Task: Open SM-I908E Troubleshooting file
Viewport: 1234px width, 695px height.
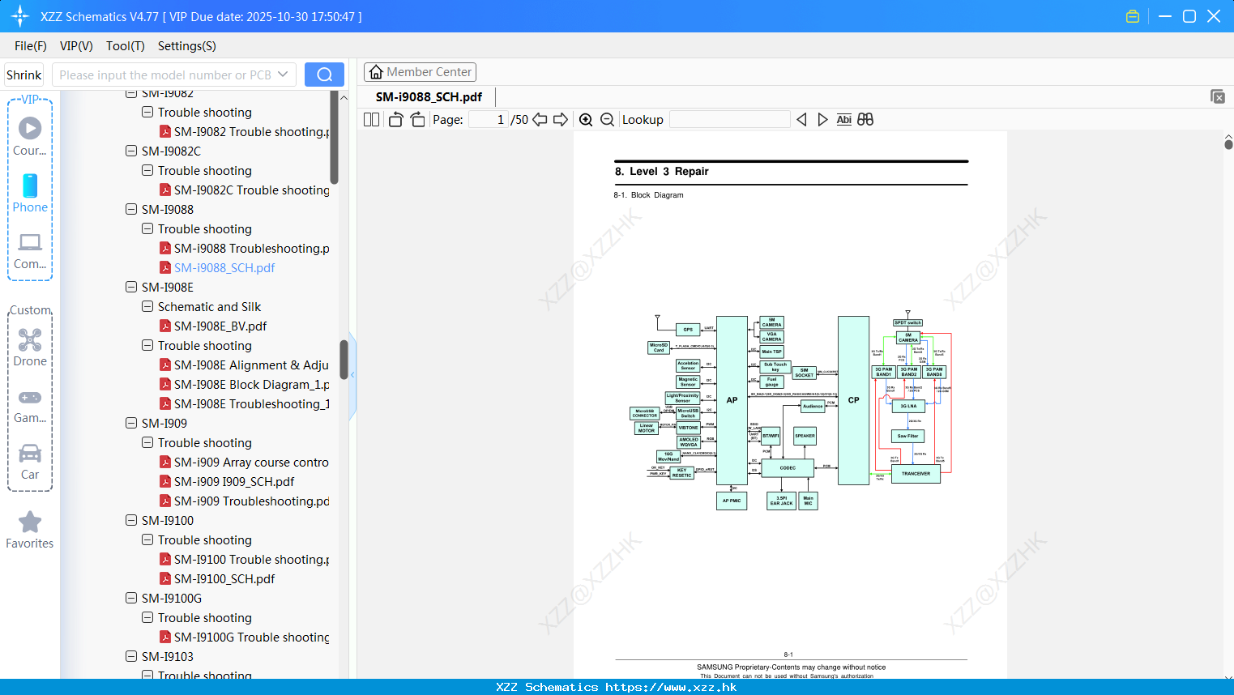Action: [245, 403]
